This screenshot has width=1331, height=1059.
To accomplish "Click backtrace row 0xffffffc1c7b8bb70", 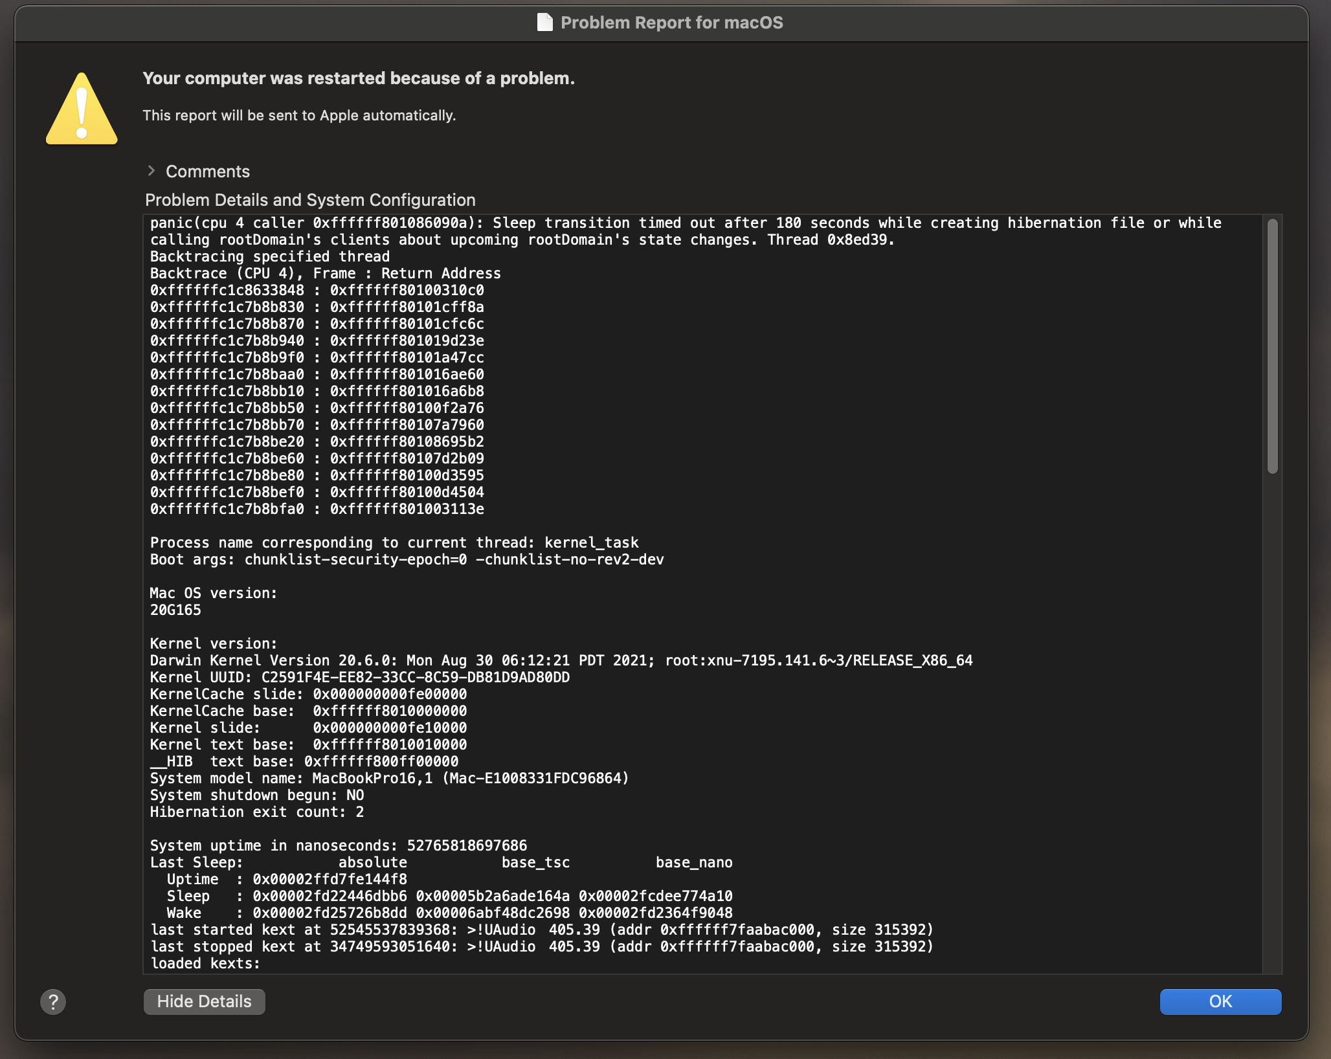I will click(317, 425).
